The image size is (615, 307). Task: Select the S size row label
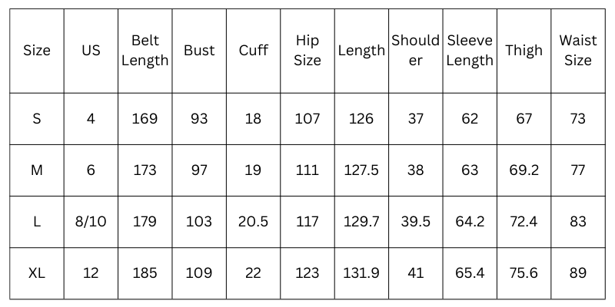point(37,119)
